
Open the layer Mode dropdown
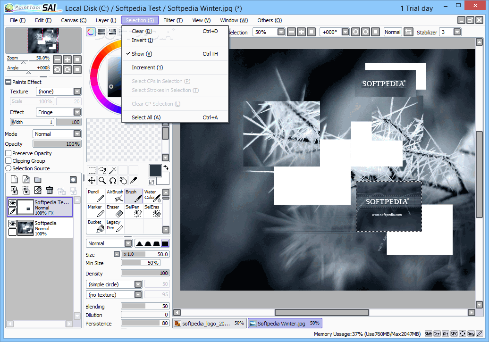(x=77, y=134)
